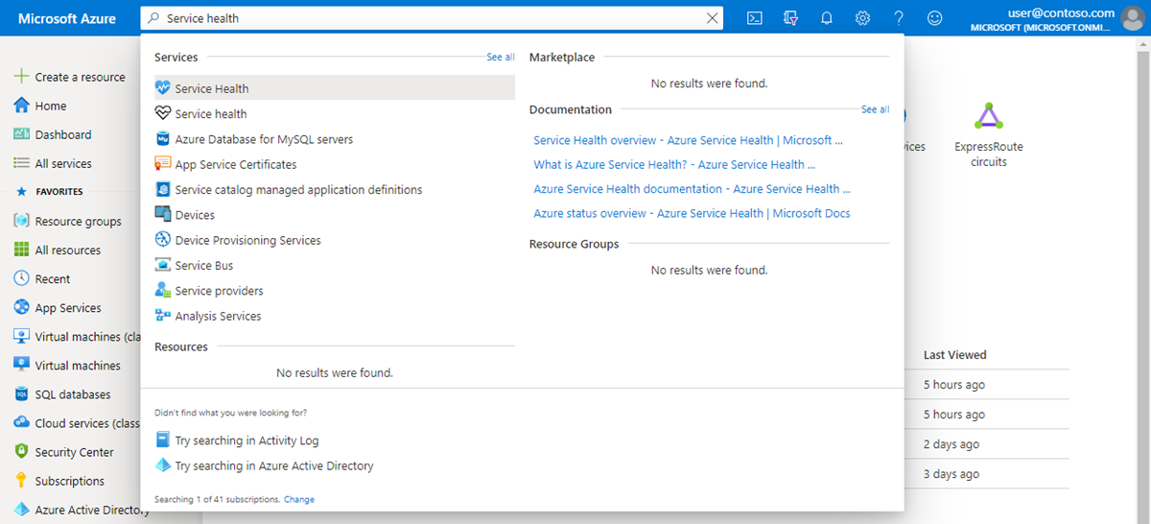Open portal settings gear

coord(862,18)
